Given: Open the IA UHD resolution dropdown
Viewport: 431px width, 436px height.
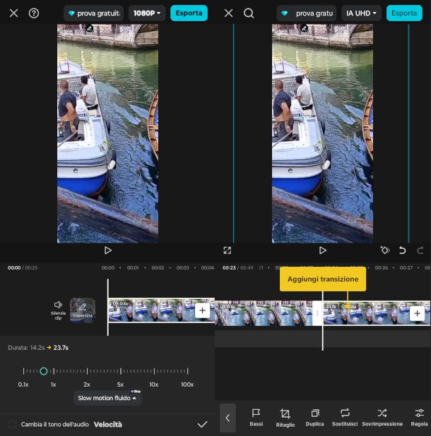Looking at the screenshot, I should [x=361, y=13].
